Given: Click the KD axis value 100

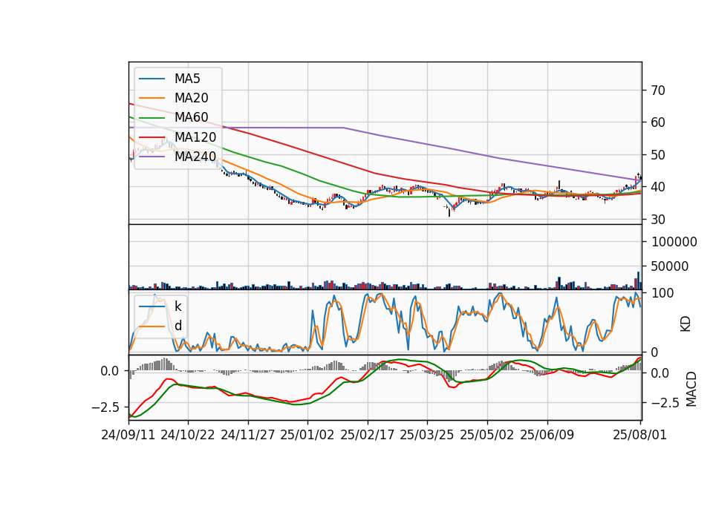Looking at the screenshot, I should tap(662, 293).
